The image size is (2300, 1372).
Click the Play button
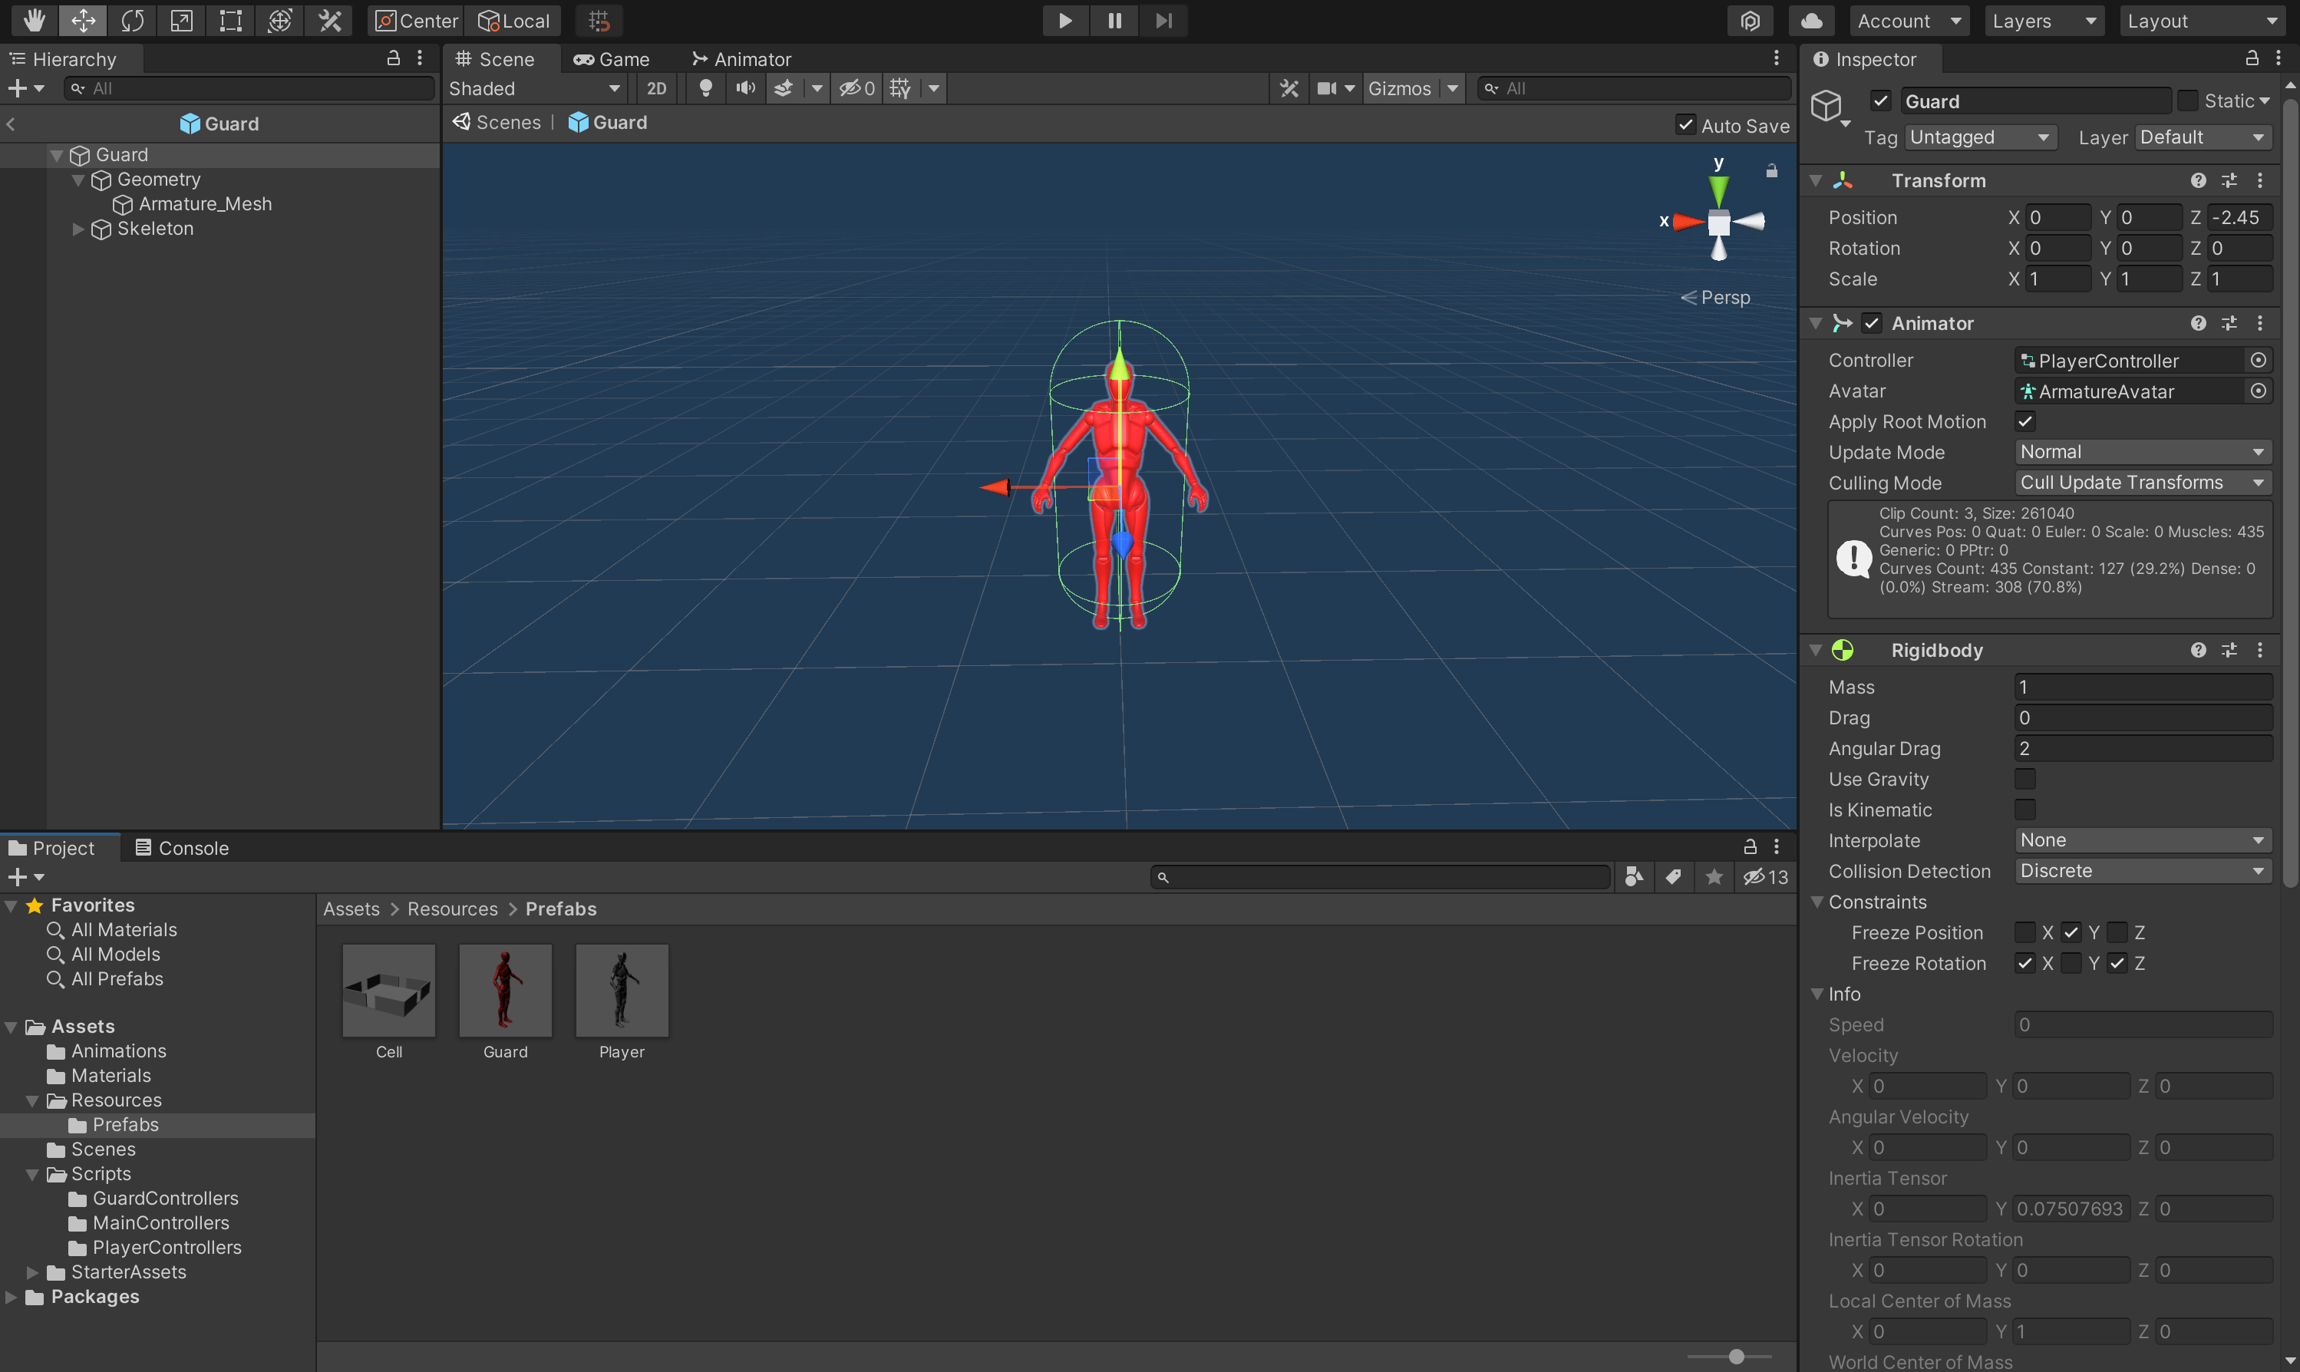point(1065,21)
